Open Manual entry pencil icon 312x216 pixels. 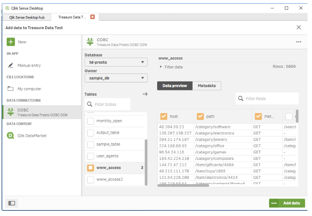(x=11, y=65)
